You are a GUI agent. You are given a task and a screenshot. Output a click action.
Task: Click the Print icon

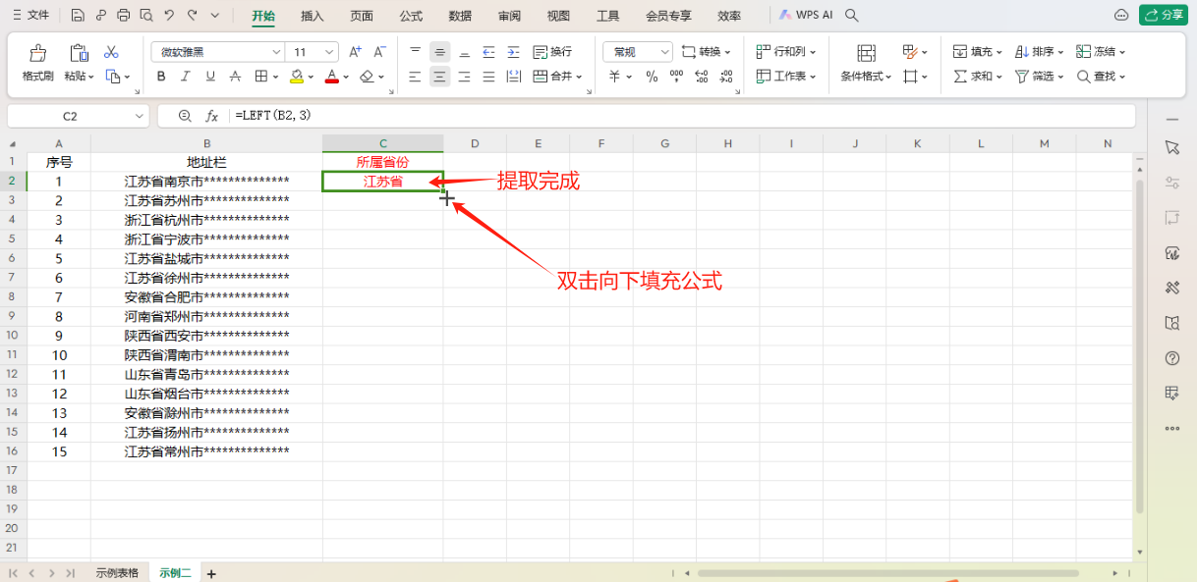(124, 16)
